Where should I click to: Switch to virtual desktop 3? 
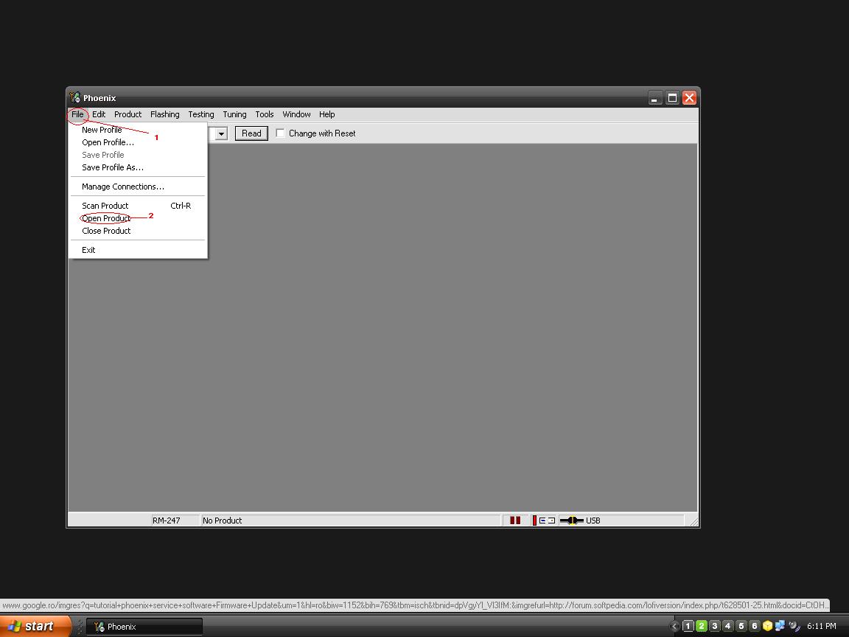715,626
